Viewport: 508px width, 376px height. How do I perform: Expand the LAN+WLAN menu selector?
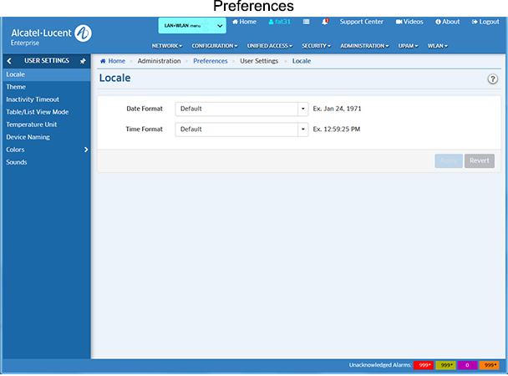pyautogui.click(x=191, y=26)
